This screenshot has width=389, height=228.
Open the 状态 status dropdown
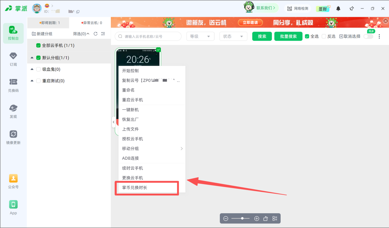pyautogui.click(x=233, y=36)
